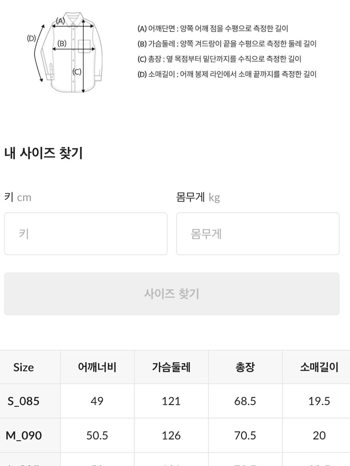Tap the 사이즈 찾기 button
Image resolution: width=350 pixels, height=466 pixels.
pyautogui.click(x=172, y=294)
